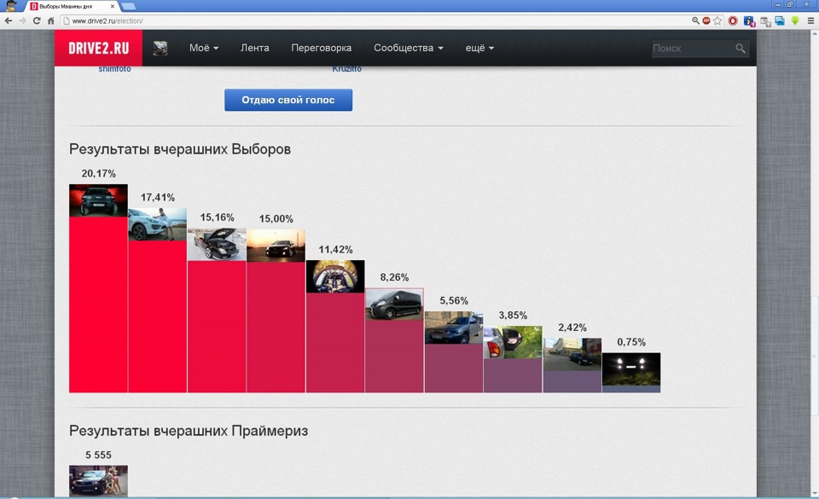Open the blue info extension with badge
819x499 pixels.
pos(749,21)
